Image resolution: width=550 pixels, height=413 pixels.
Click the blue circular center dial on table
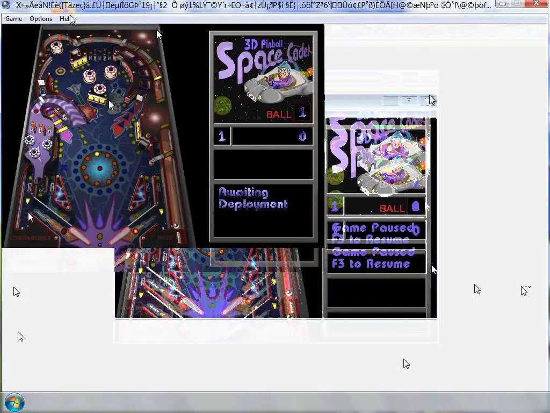pyautogui.click(x=99, y=168)
